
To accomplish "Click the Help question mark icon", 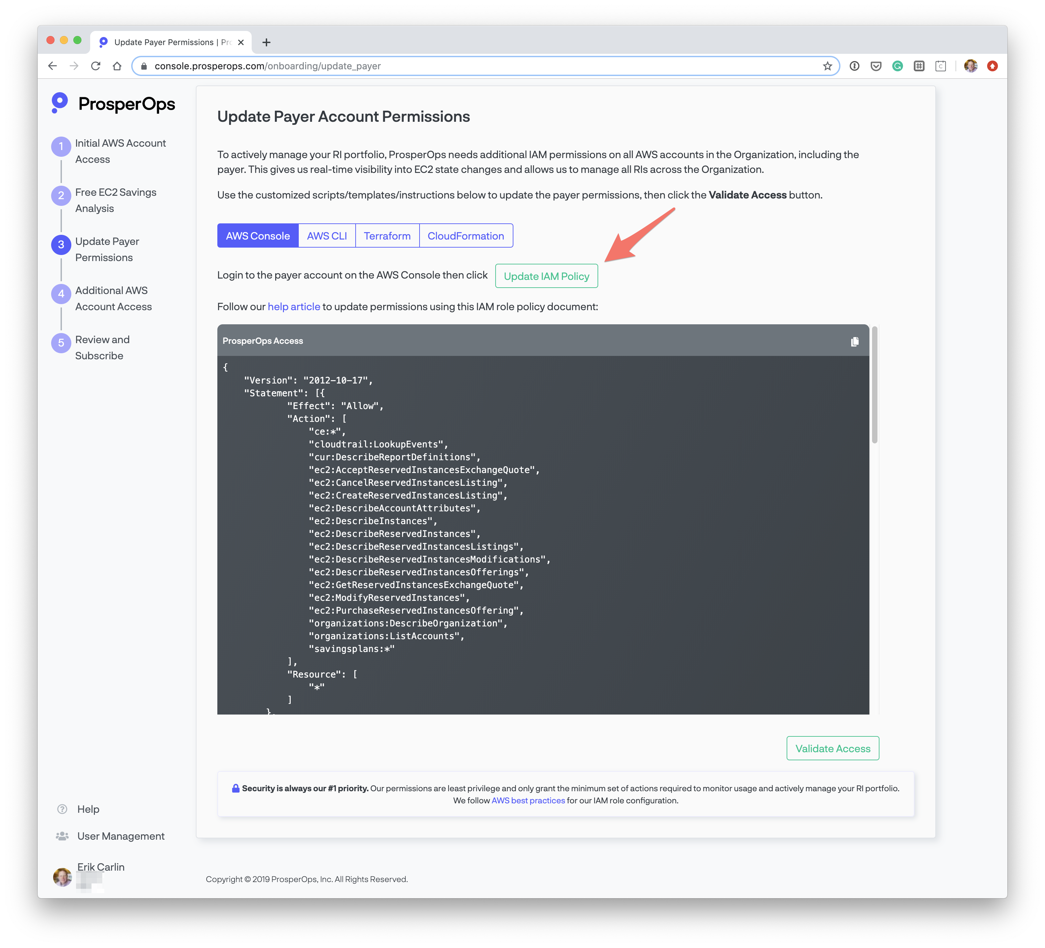I will 62,809.
